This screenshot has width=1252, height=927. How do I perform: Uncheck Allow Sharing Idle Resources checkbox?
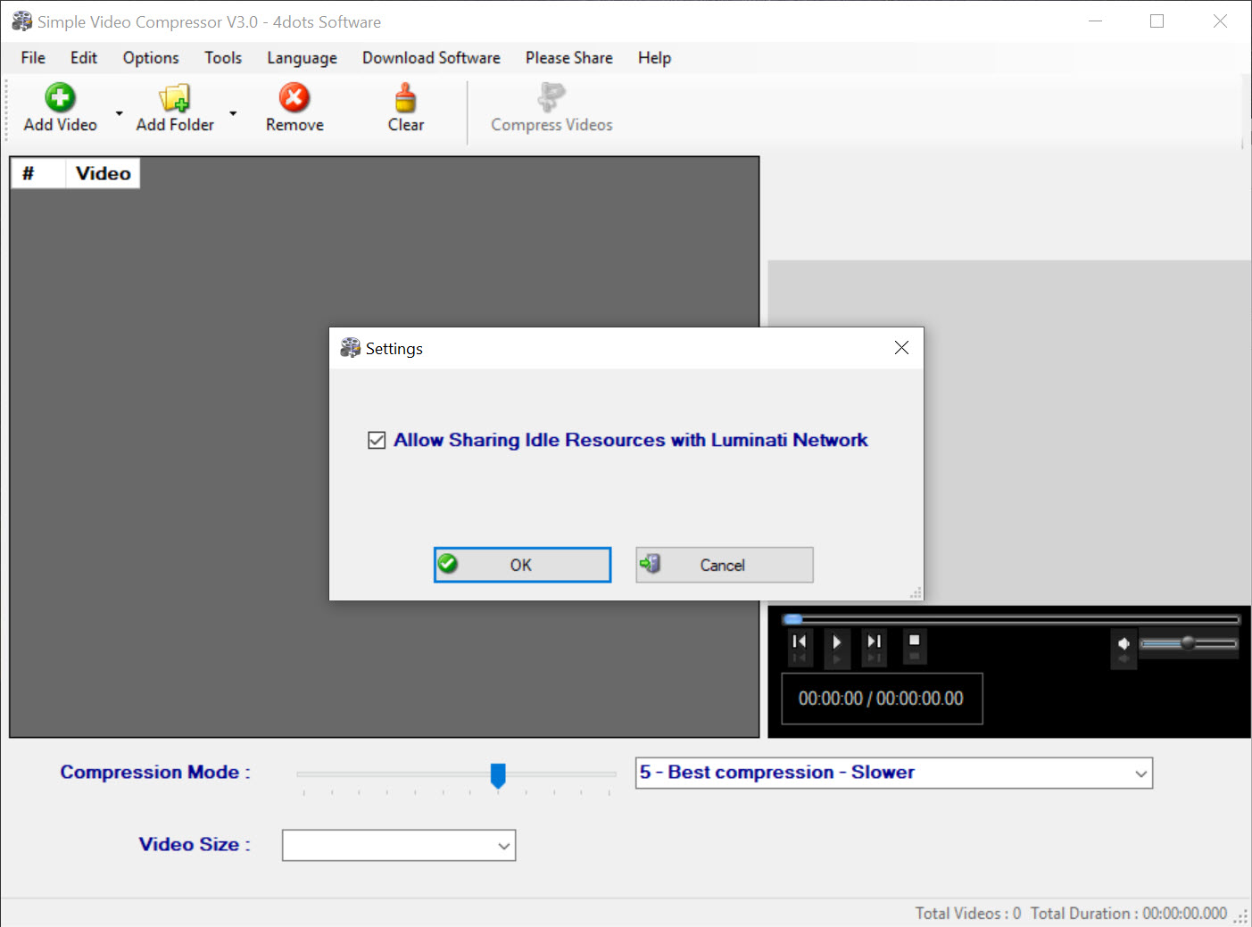[x=377, y=440]
